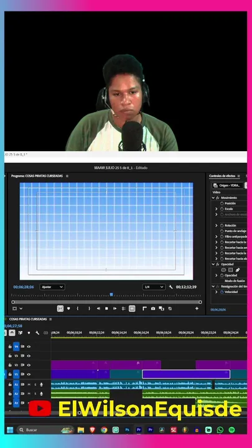The width and height of the screenshot is (252, 448).
Task: Open the 1/4 playback resolution dropdown
Action: [x=154, y=287]
